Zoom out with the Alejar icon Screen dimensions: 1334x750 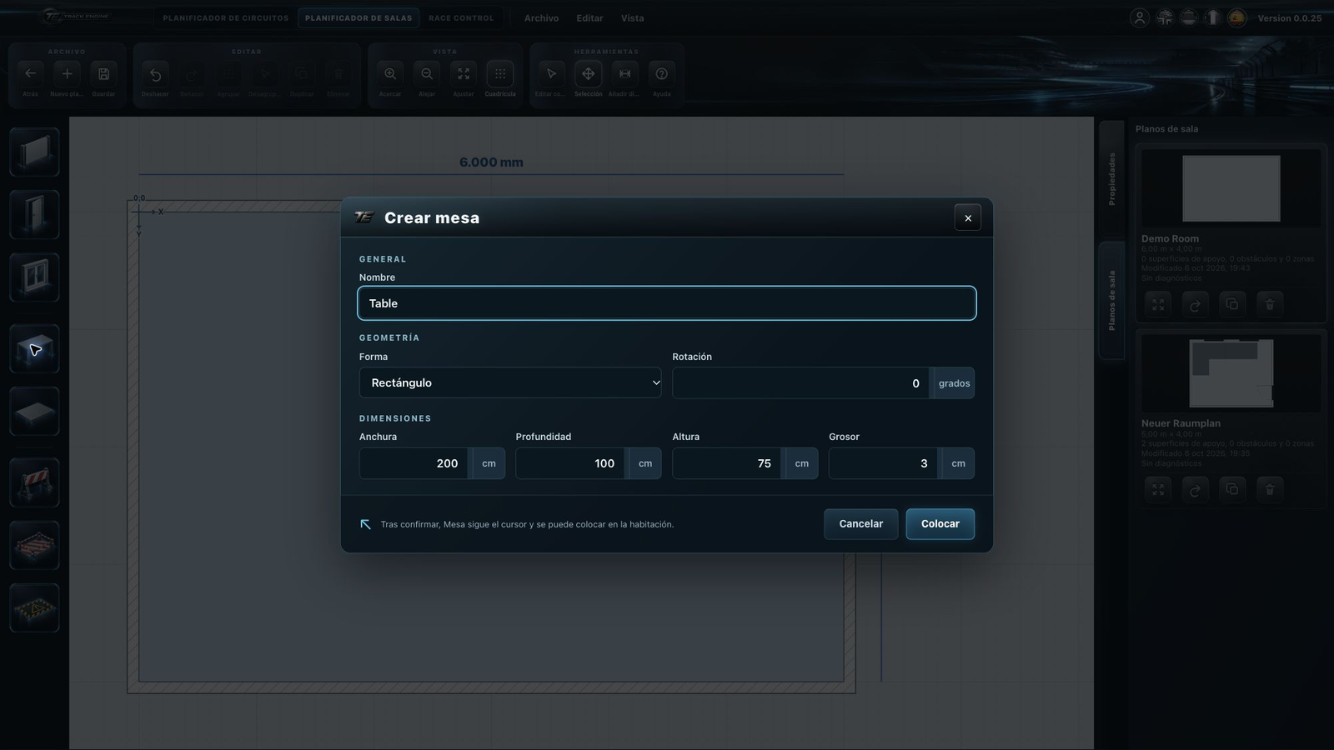point(427,74)
